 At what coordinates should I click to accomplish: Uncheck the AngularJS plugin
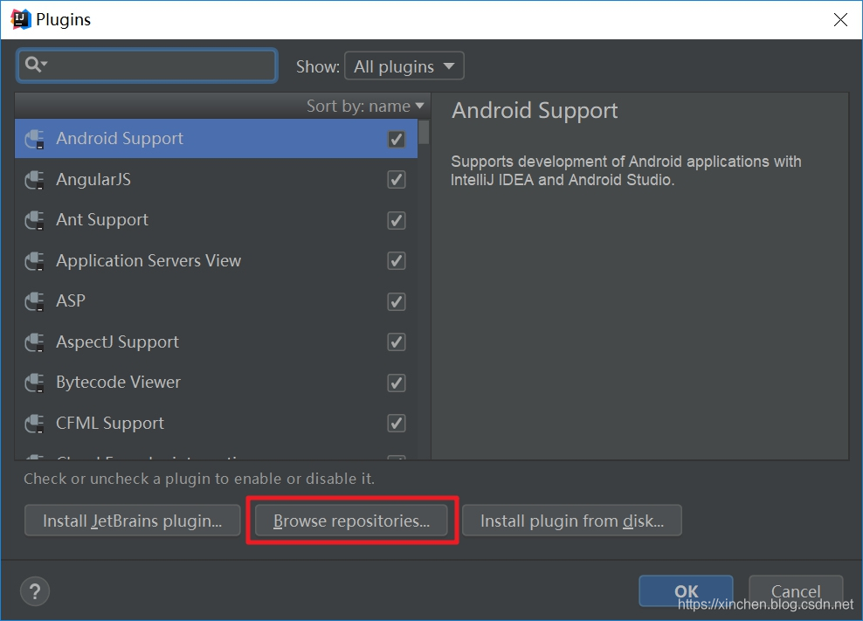[x=397, y=179]
